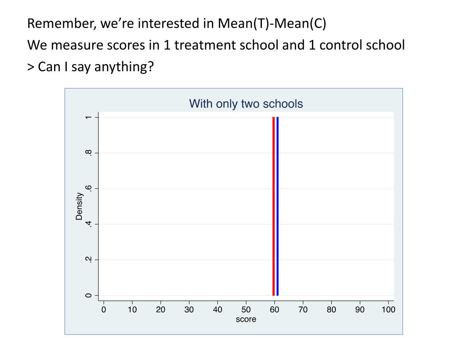This screenshot has width=450, height=338.
Task: Click the 'Density' y-axis label
Action: click(79, 206)
